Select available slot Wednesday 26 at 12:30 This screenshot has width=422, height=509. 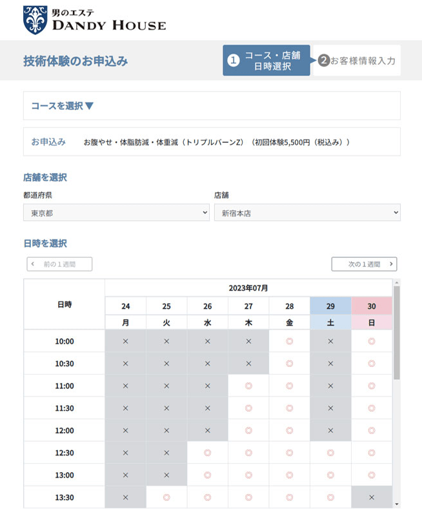tap(207, 453)
